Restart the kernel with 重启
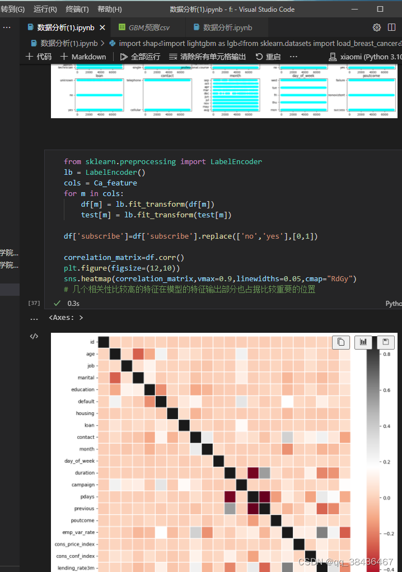402x572 pixels. [x=268, y=57]
